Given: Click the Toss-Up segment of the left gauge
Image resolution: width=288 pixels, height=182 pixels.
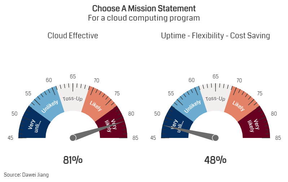Looking at the screenshot, I should click(x=73, y=97).
